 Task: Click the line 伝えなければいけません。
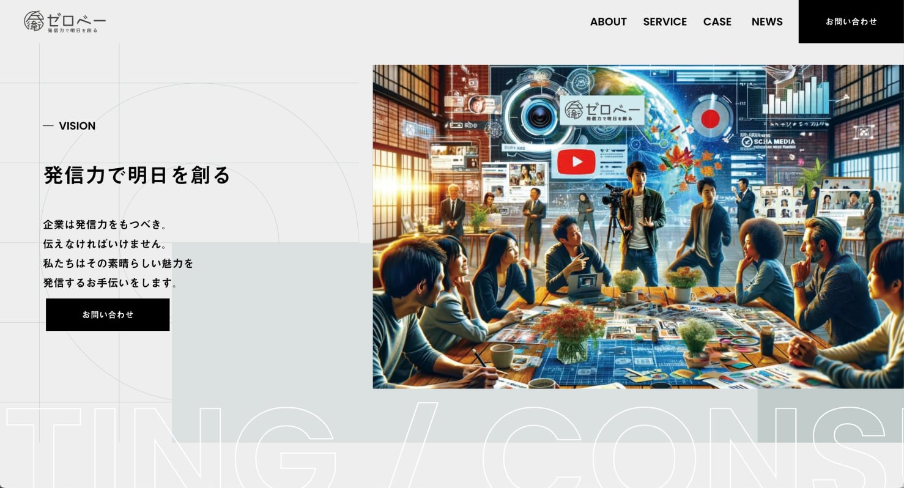(105, 244)
